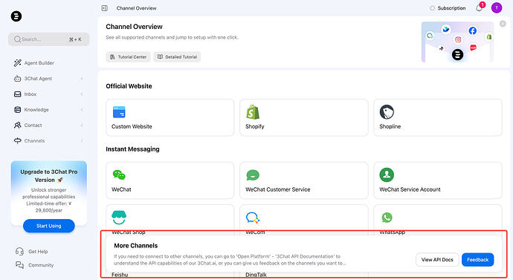This screenshot has height=280, width=513.
Task: Click the Community chat bubbles icon
Action: [19, 265]
